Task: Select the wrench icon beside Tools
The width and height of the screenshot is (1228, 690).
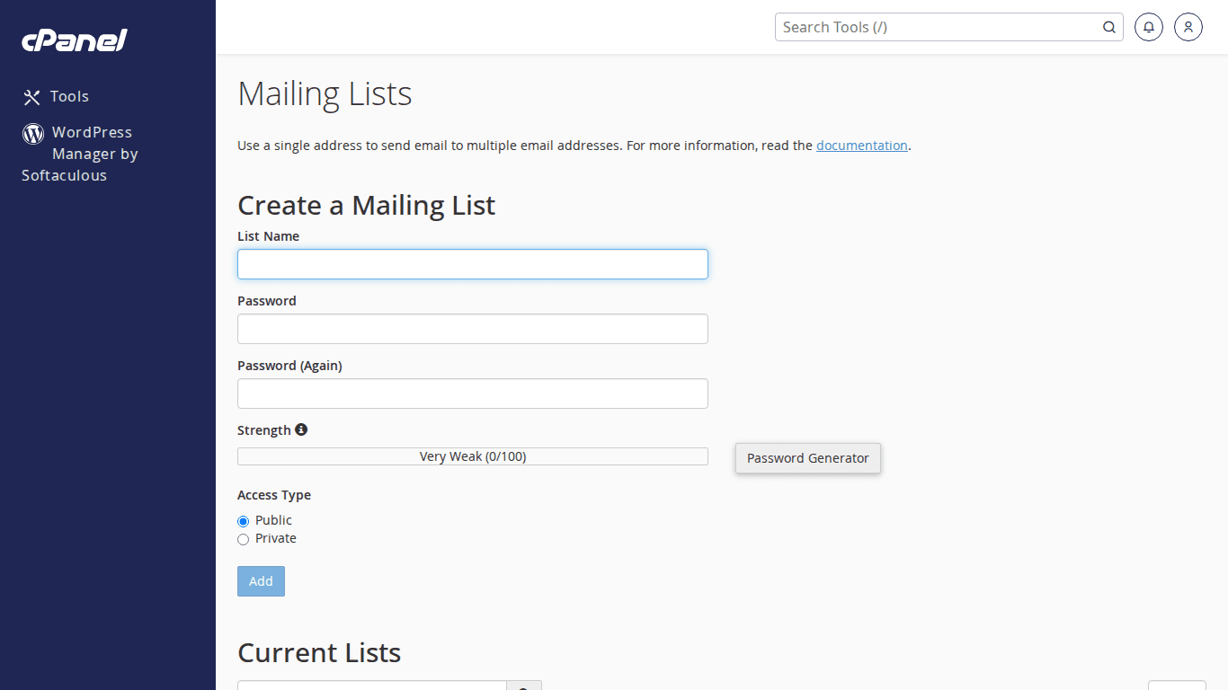Action: pos(32,96)
